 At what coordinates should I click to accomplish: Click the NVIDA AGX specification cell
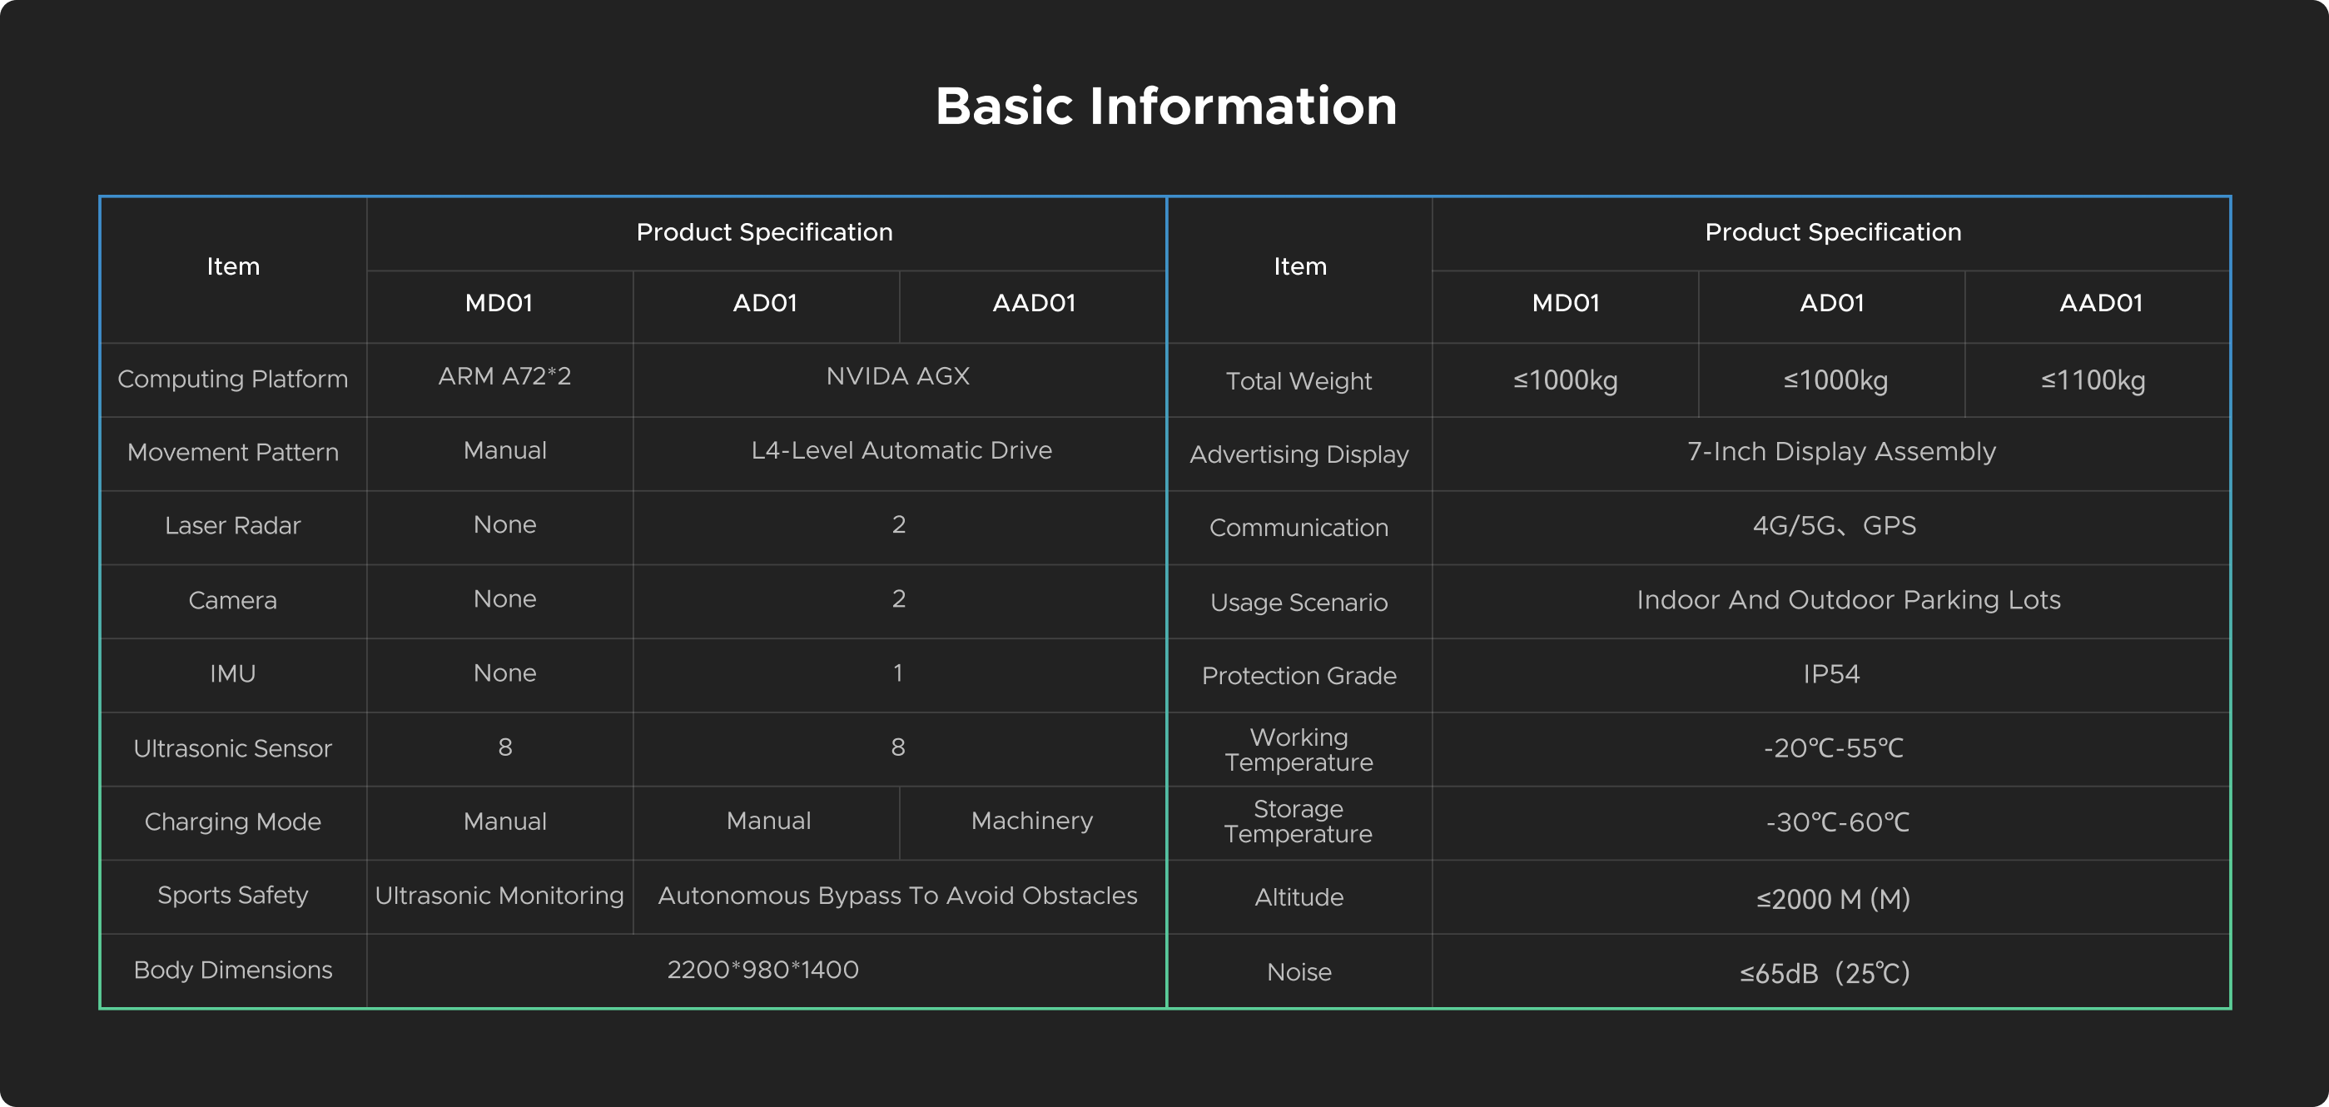click(898, 376)
